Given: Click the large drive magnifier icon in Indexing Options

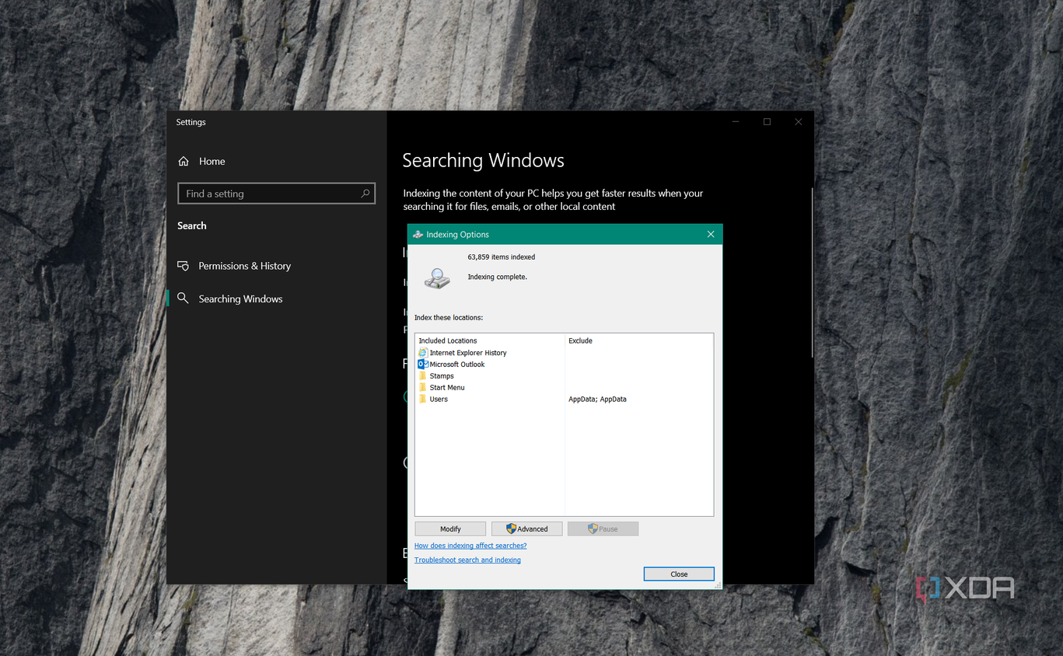Looking at the screenshot, I should [x=437, y=278].
